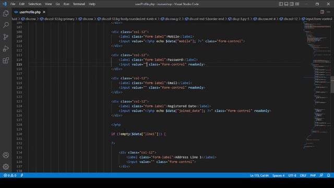The image size is (334, 188).
Task: Toggle secondary side bar layout icon
Action: pos(292,4)
